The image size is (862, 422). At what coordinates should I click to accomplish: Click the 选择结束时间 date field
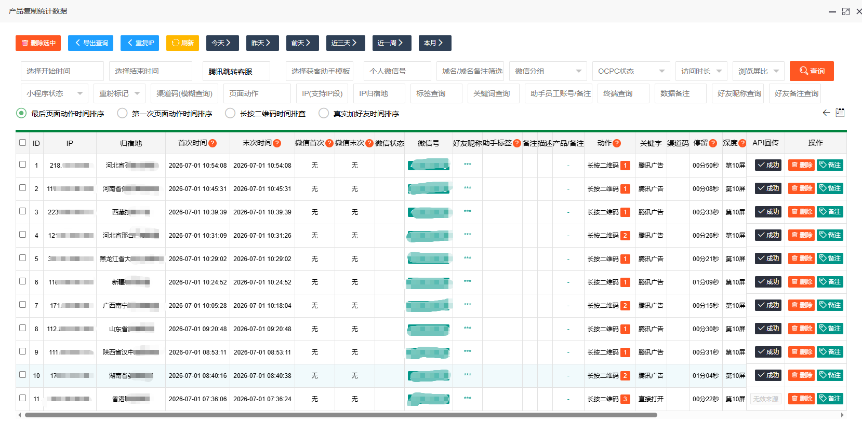click(x=151, y=71)
